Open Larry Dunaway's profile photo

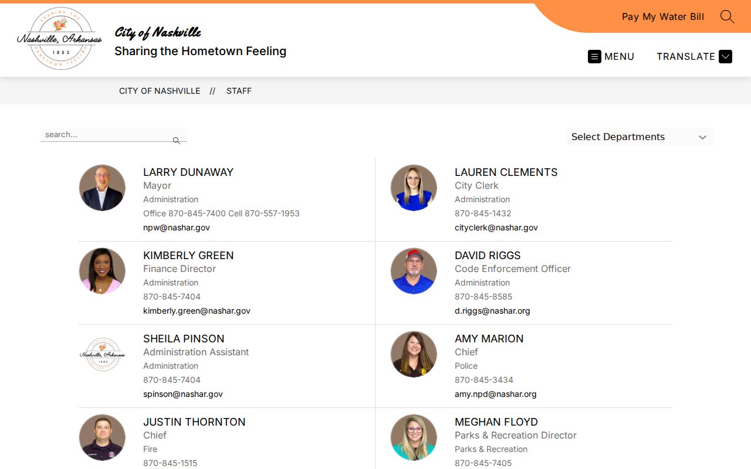102,188
